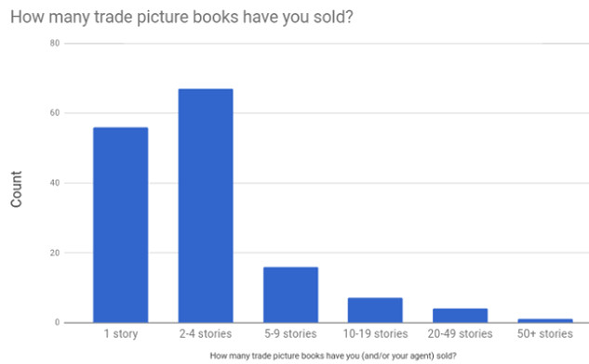Click the '0' y-axis tick label
This screenshot has height=364, width=589.
(57, 322)
